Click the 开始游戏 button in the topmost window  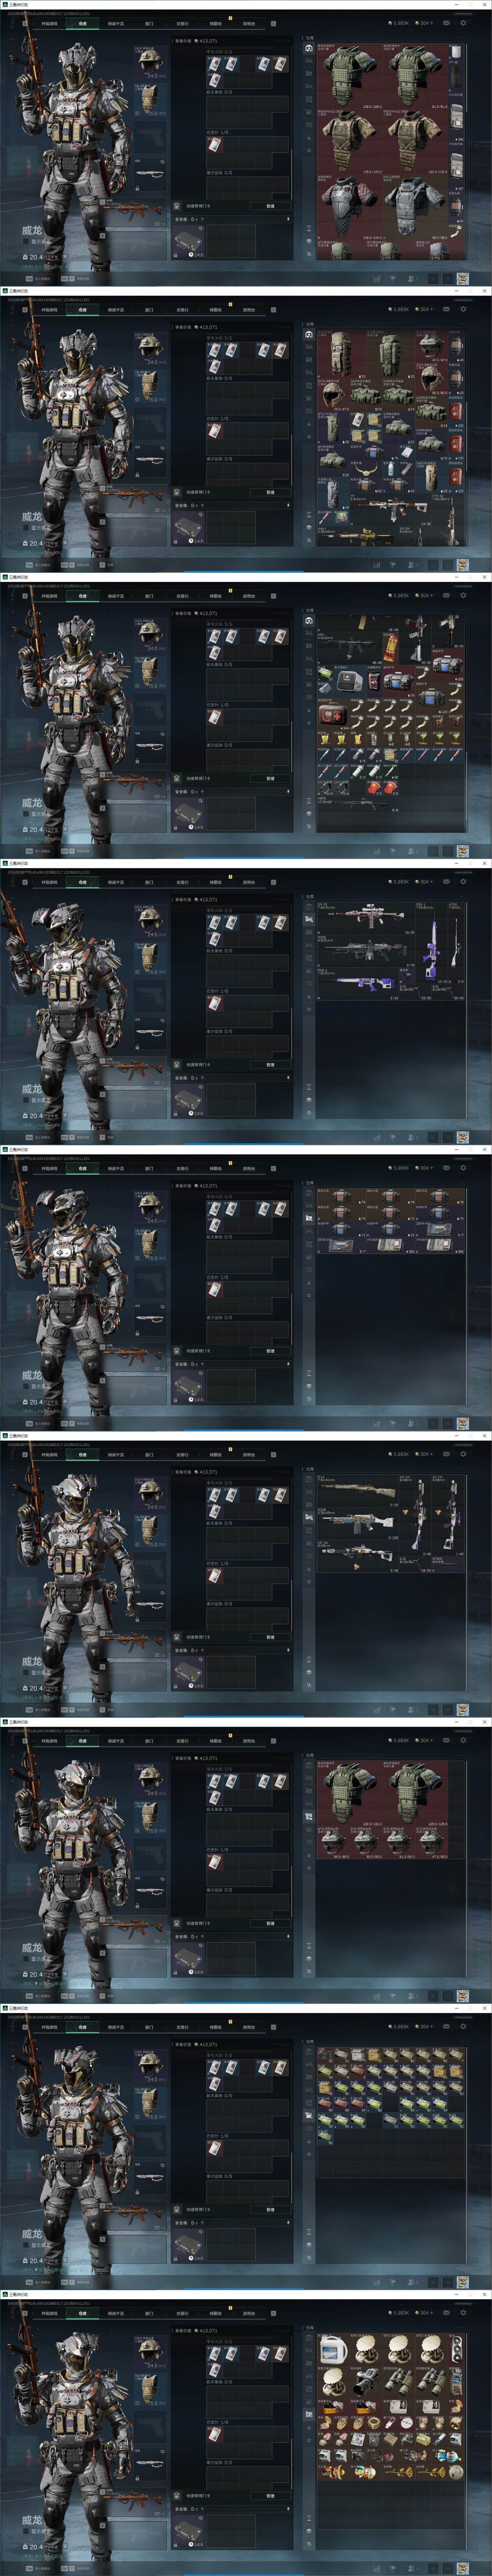click(x=49, y=23)
